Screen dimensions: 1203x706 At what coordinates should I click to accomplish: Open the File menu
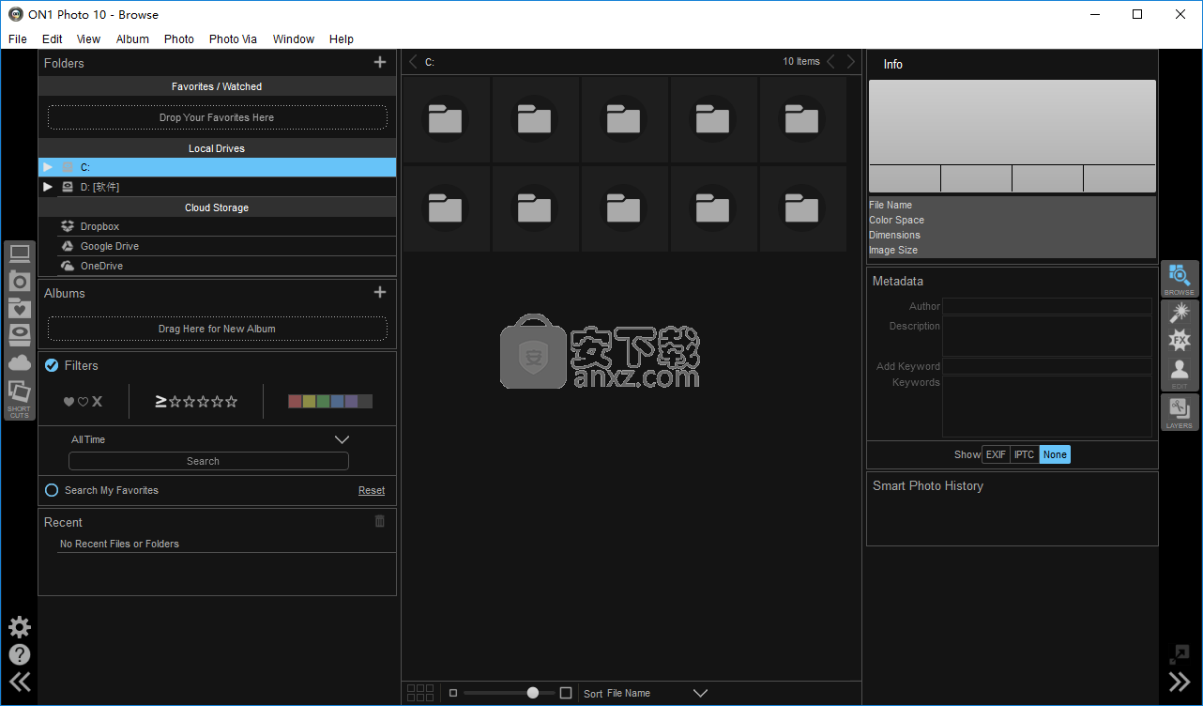point(18,38)
